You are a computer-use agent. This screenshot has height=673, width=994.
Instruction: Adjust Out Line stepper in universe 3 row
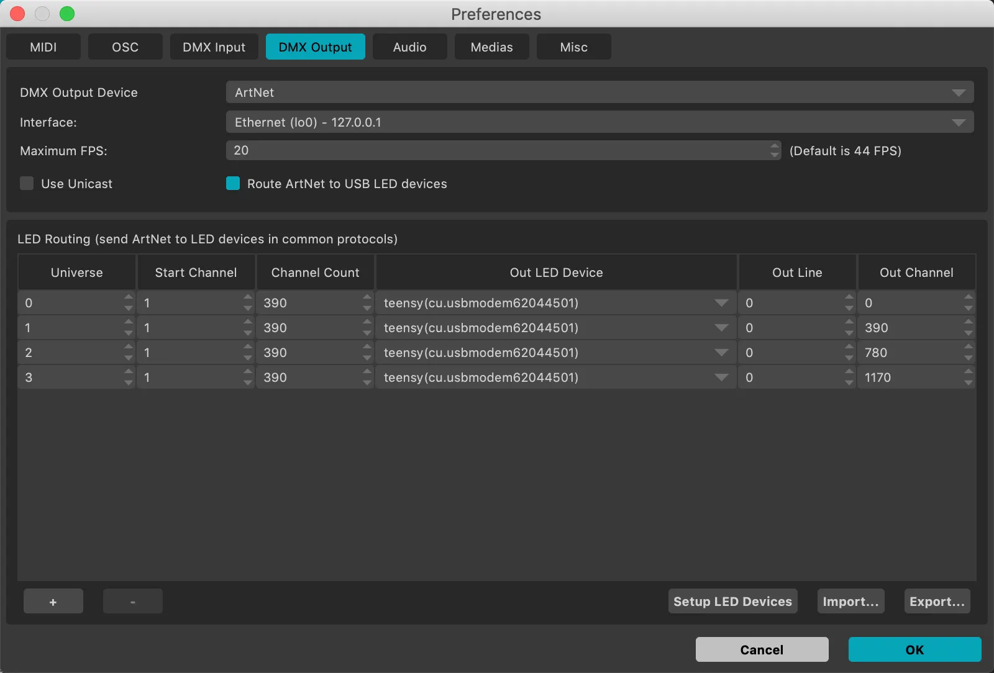tap(849, 377)
